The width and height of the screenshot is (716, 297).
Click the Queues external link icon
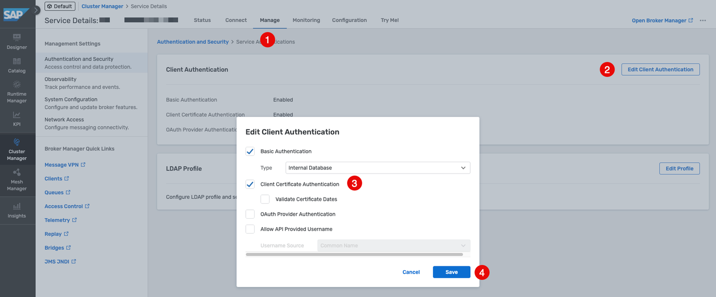pyautogui.click(x=68, y=192)
